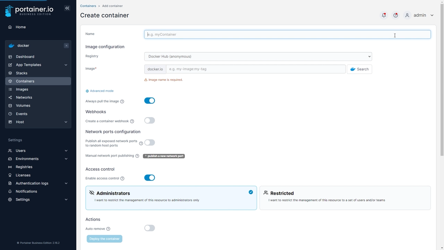Image resolution: width=444 pixels, height=250 pixels.
Task: Close the docker environment with X icon
Action: tap(66, 46)
